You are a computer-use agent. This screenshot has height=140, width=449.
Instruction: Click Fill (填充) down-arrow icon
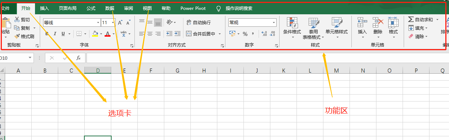click(411, 28)
